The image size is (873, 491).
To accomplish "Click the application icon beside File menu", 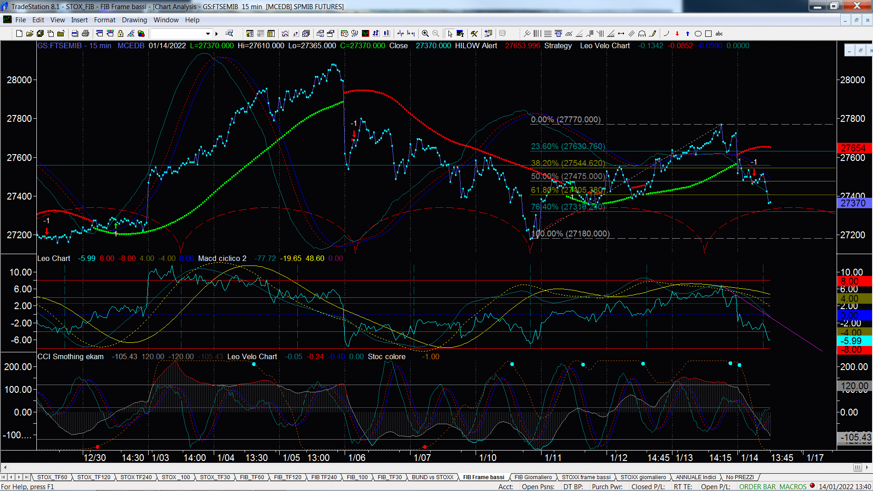I will click(7, 20).
